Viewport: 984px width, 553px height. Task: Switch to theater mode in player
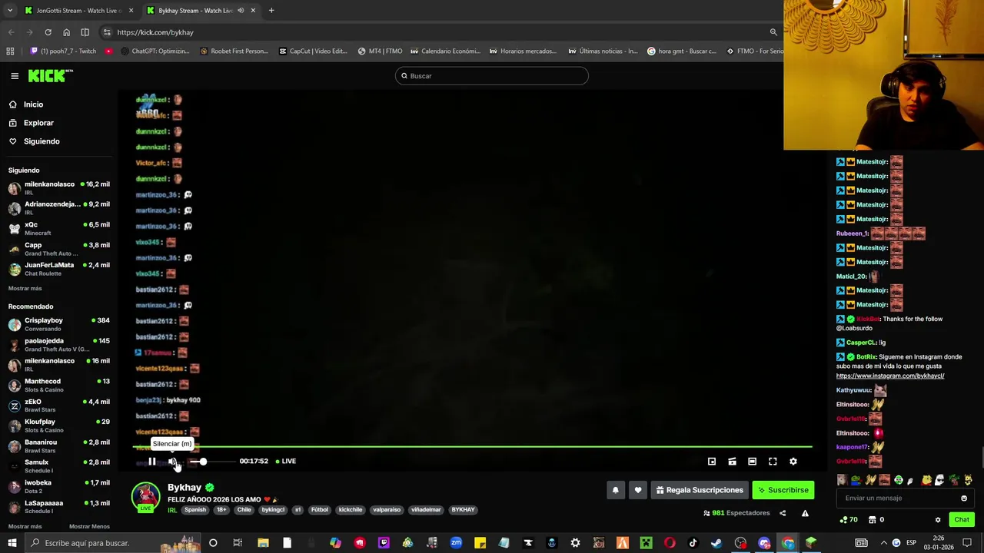(x=752, y=462)
